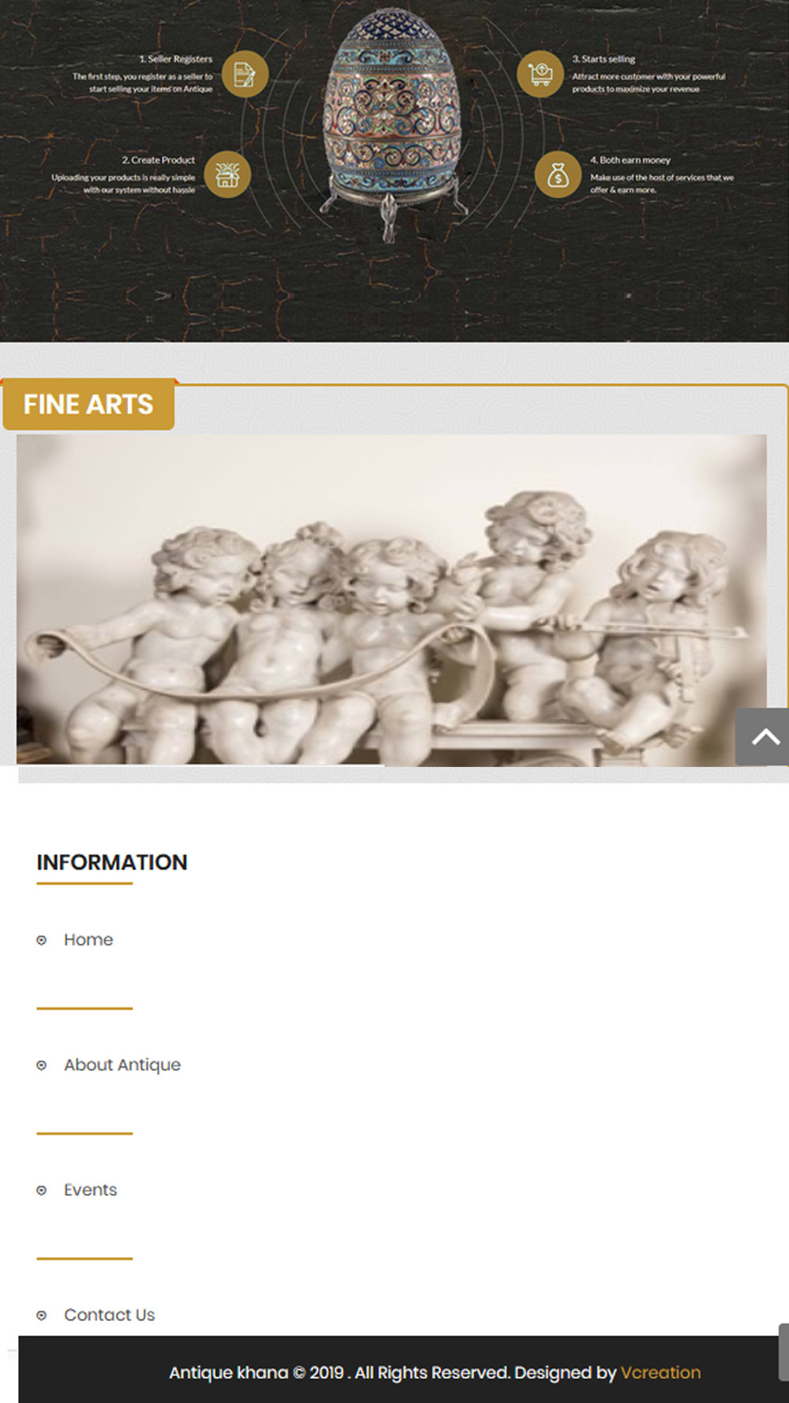Image resolution: width=789 pixels, height=1403 pixels.
Task: Select the FINE ARTS tab label
Action: coord(88,405)
